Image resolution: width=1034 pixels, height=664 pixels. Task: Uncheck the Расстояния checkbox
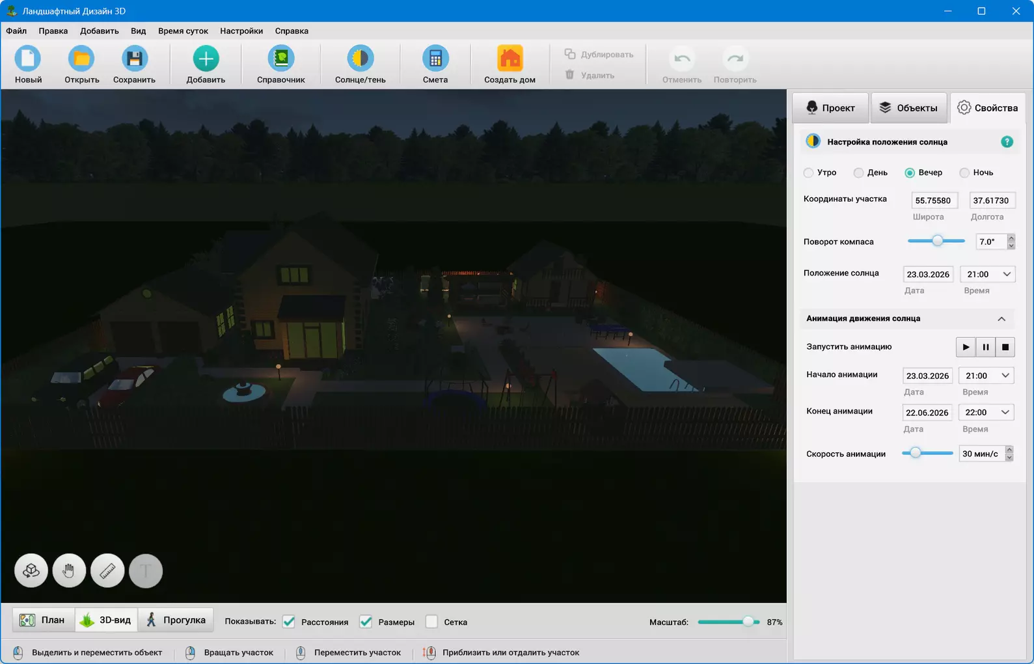pyautogui.click(x=289, y=622)
